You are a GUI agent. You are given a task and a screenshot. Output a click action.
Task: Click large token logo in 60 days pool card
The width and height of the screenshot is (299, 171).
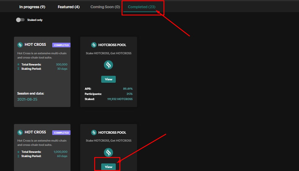pyautogui.click(x=108, y=153)
